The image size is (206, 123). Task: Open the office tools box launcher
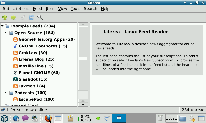coord(71,118)
